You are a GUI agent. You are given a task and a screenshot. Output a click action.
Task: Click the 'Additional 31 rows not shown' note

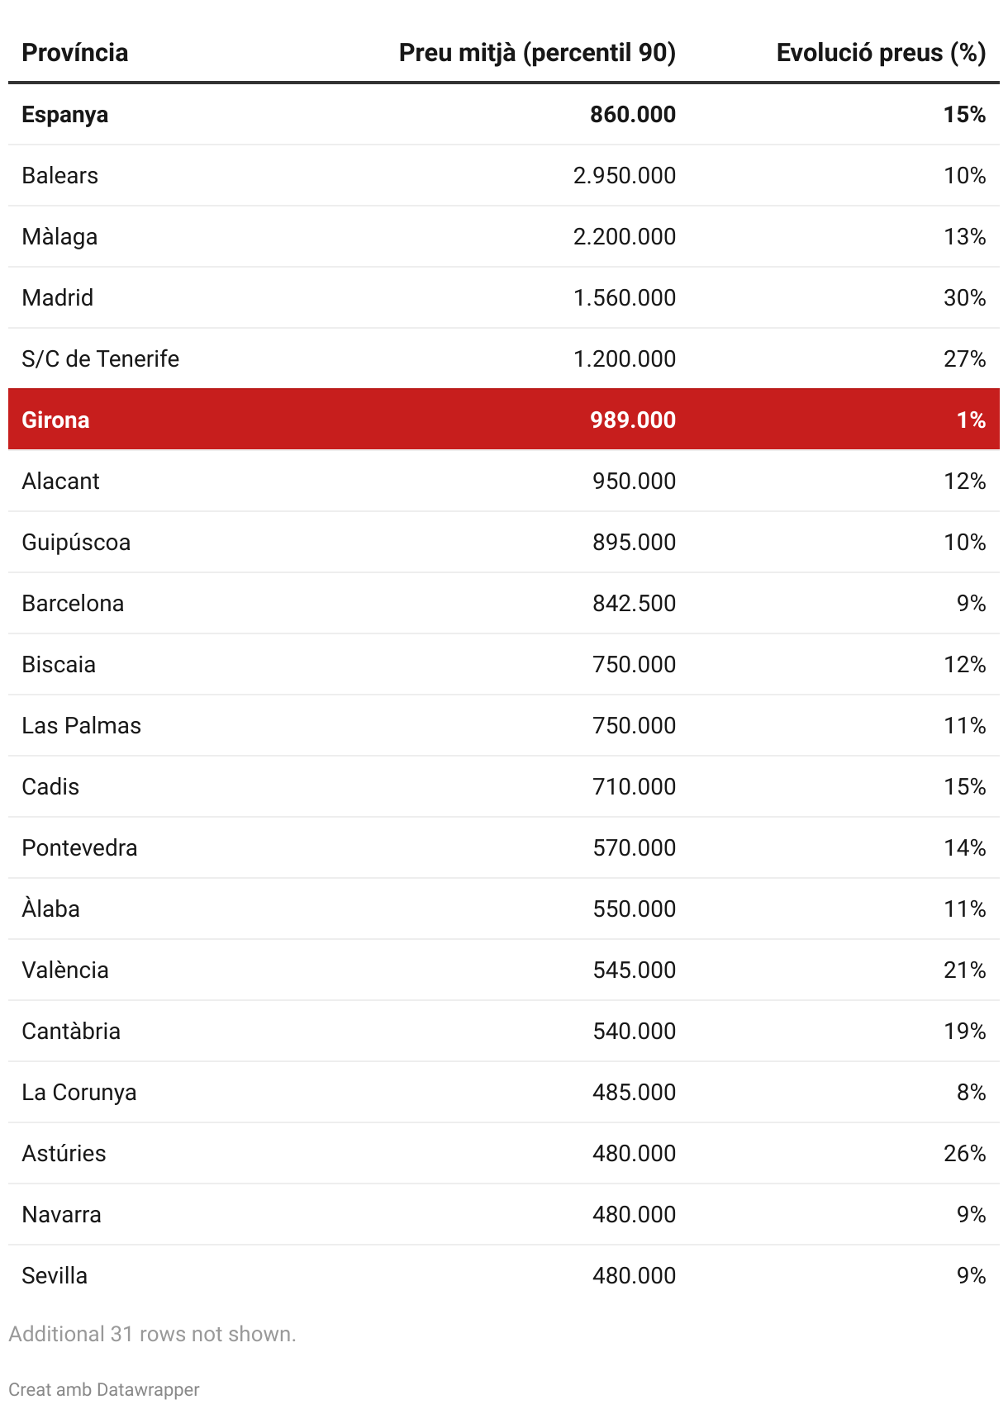[152, 1334]
